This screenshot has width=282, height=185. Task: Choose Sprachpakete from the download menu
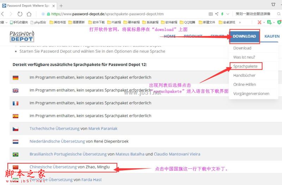245,66
